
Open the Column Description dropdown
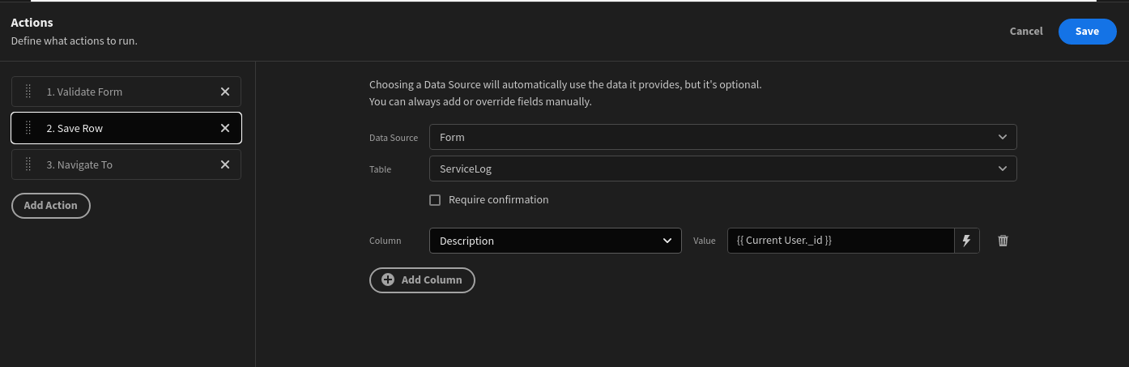pyautogui.click(x=555, y=241)
